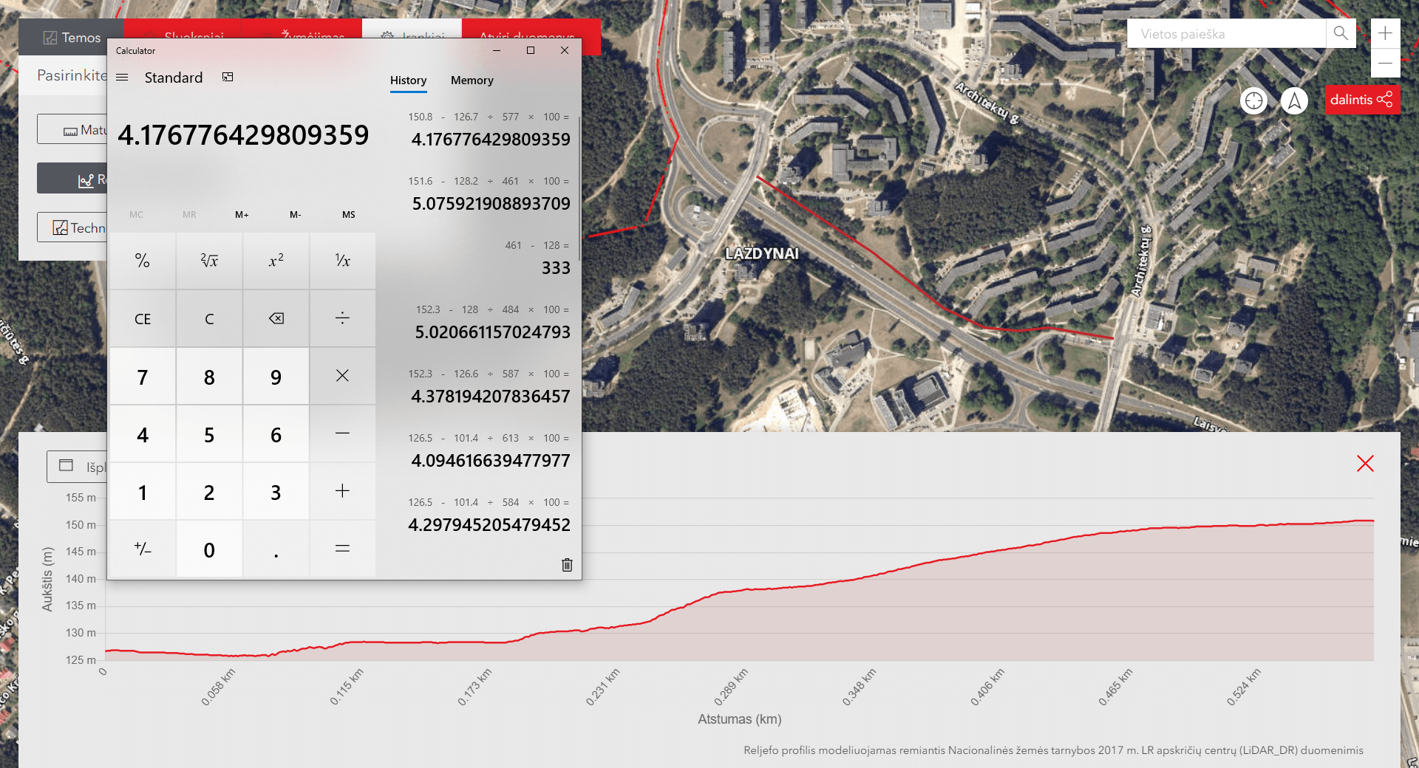Viewport: 1419px width, 768px height.
Task: Close the elevation profile panel
Action: tap(1365, 464)
